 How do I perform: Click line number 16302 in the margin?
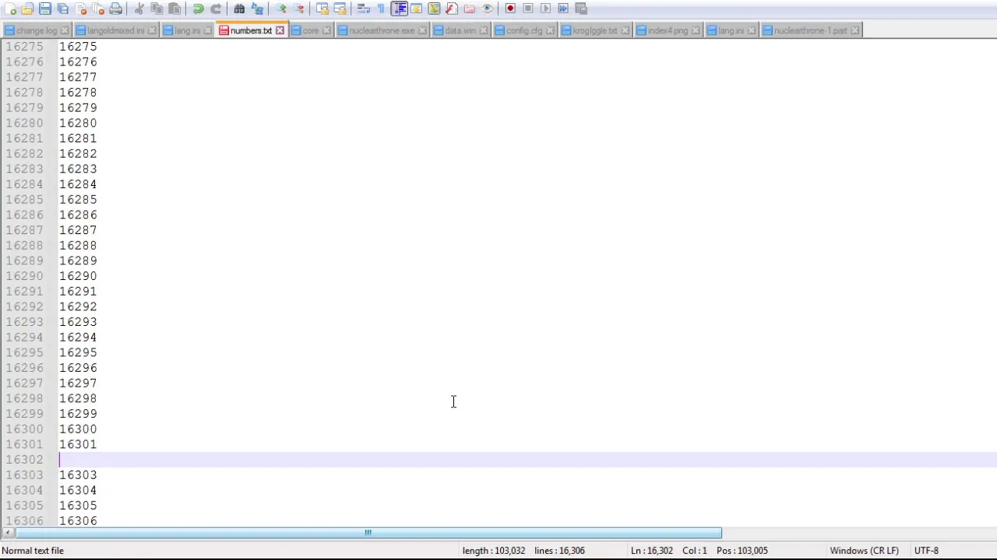(24, 460)
